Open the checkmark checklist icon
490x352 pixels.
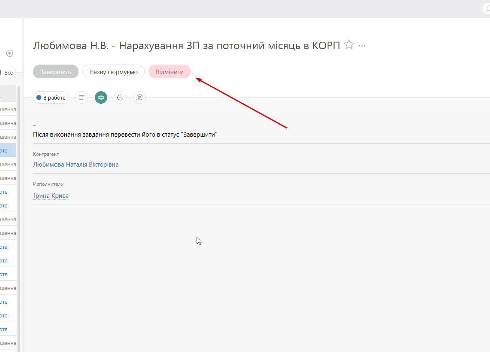(x=120, y=97)
